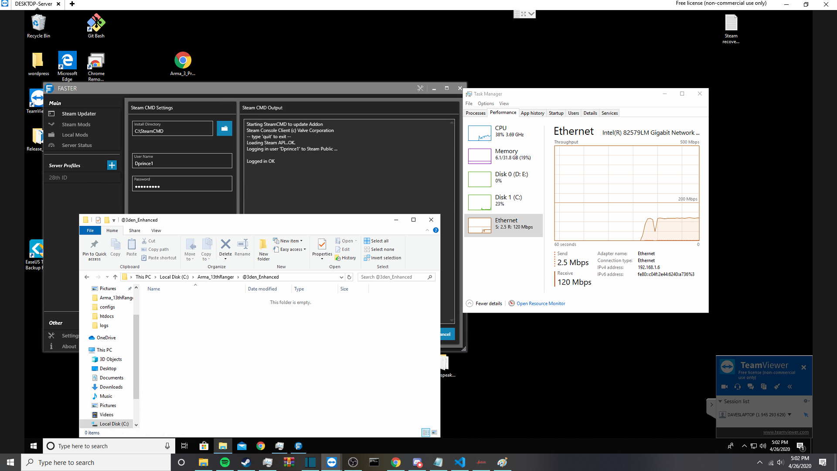Create a New folder in Explorer ribbon
Screen dimensions: 837x471
[263, 249]
